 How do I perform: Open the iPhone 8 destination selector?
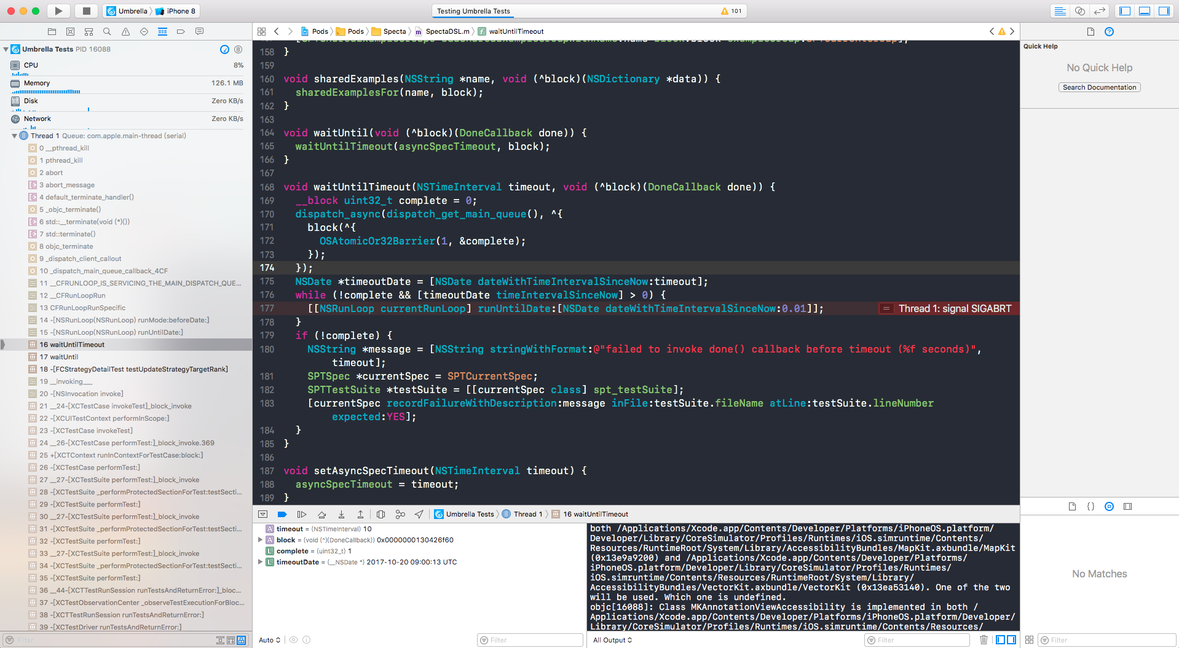[x=176, y=11]
